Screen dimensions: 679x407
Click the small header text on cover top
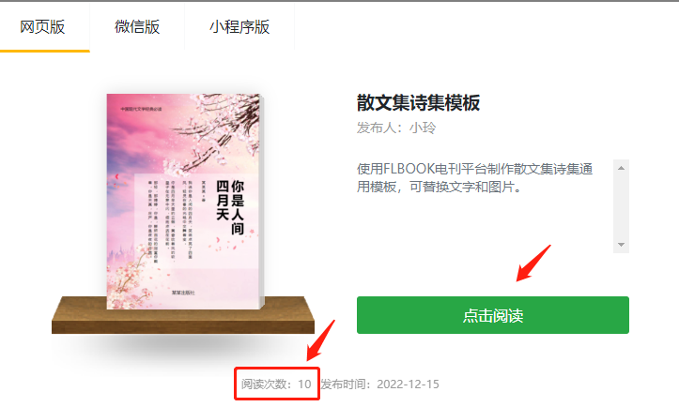click(x=141, y=109)
